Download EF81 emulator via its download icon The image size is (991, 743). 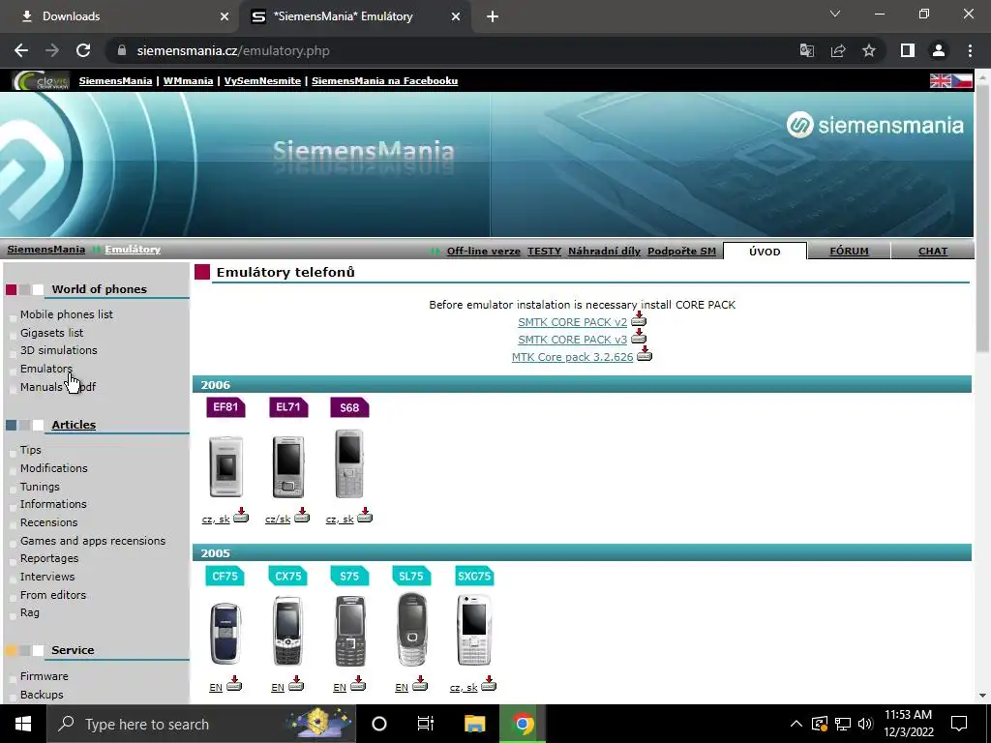(241, 516)
